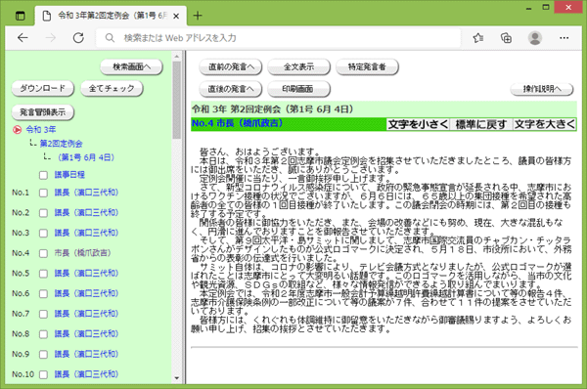This screenshot has height=389, width=587.
Task: Open No.6 議長(濵口三代和) link
Action: [86, 293]
